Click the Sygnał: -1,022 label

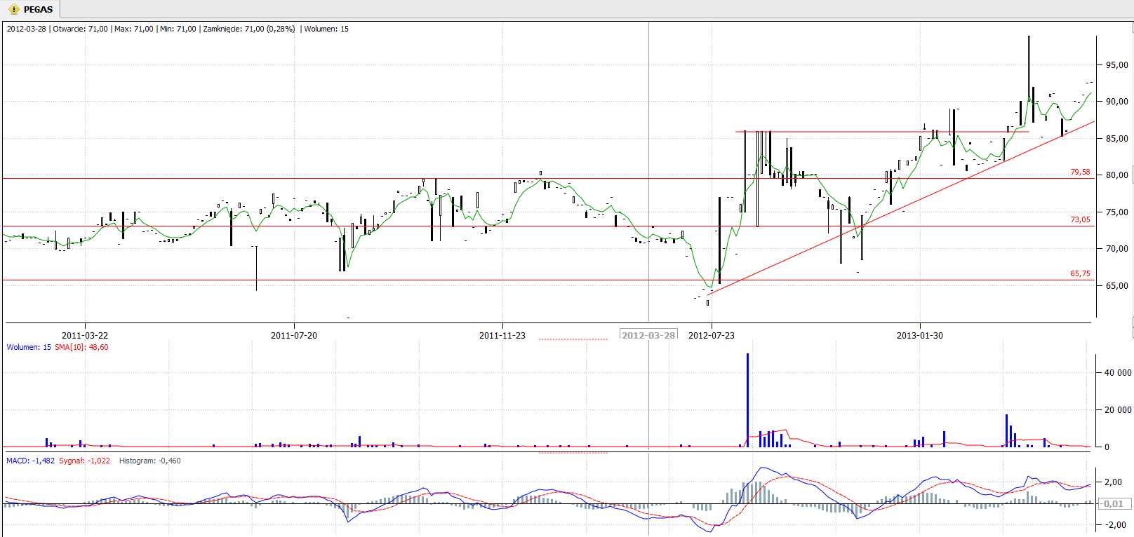pos(84,461)
